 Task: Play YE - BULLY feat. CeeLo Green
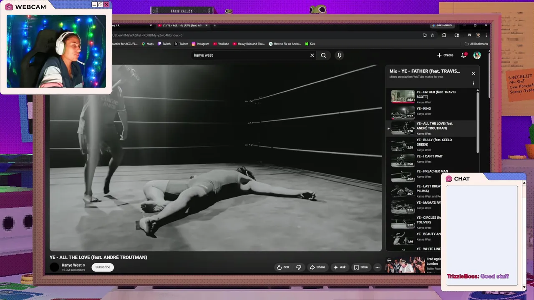(x=431, y=145)
